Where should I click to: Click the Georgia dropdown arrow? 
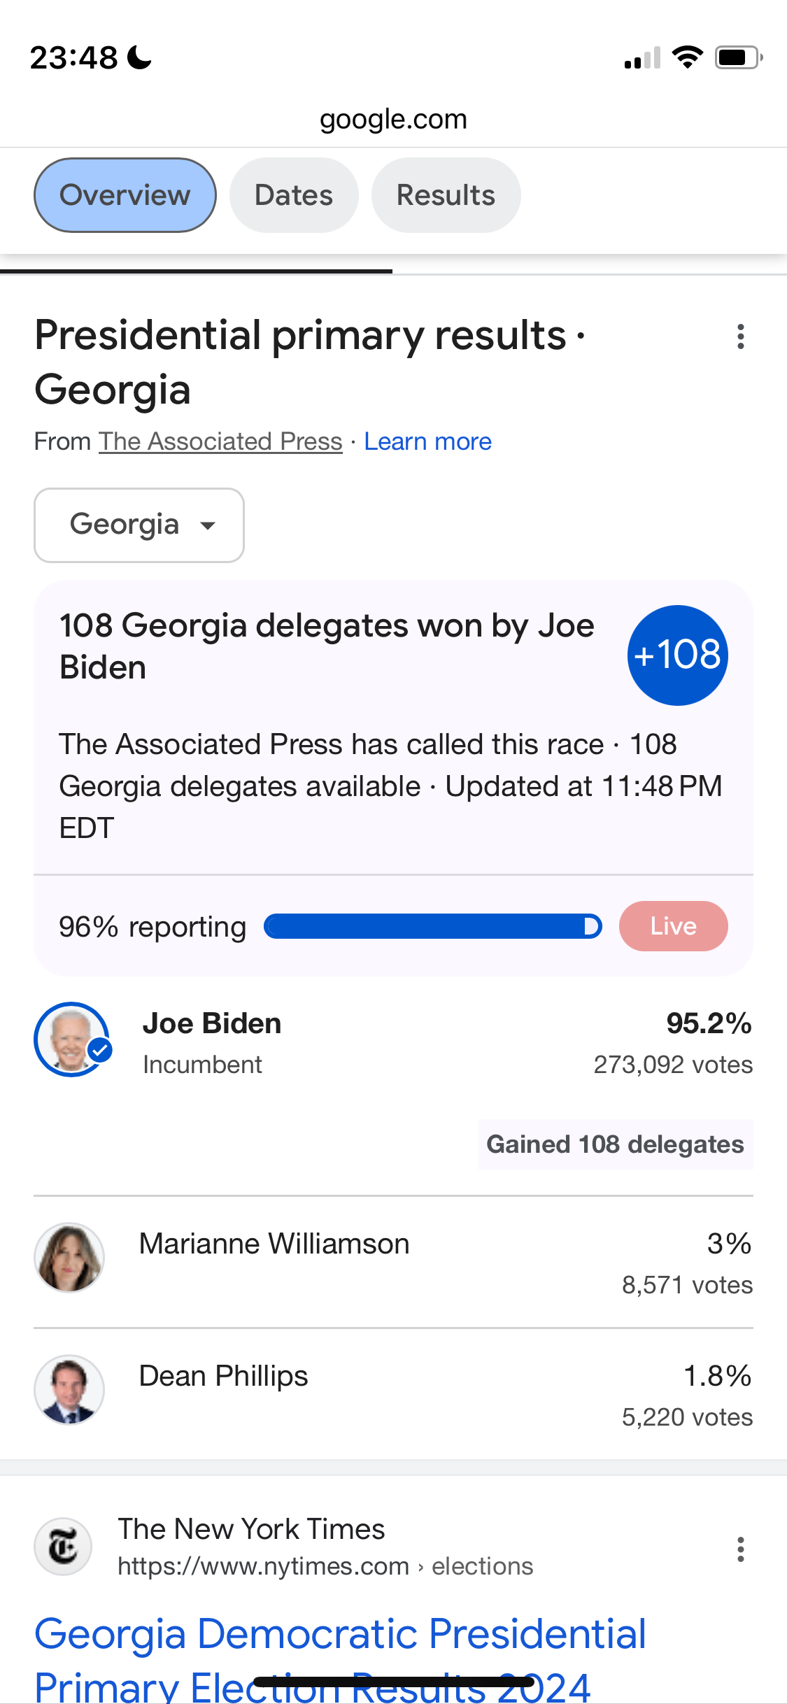[x=208, y=526]
